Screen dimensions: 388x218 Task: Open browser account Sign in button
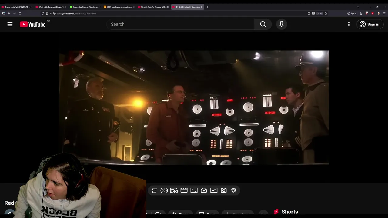coord(352,13)
